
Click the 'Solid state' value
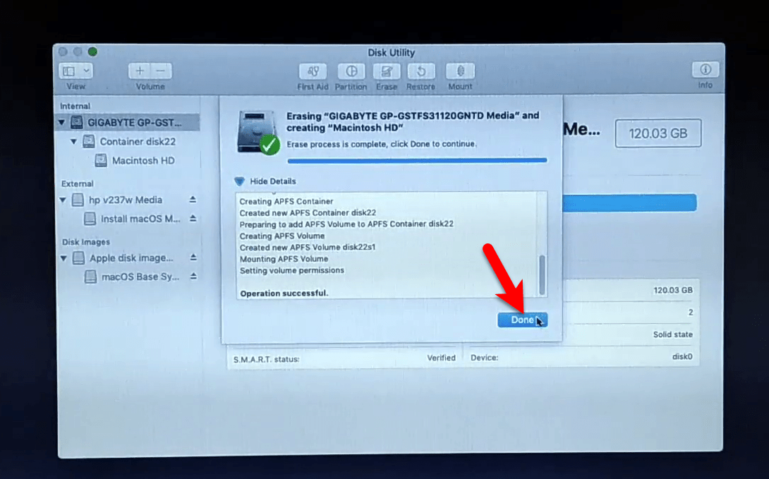click(x=673, y=334)
